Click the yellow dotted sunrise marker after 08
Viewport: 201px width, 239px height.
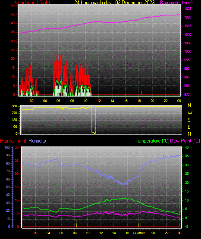[x=77, y=224]
